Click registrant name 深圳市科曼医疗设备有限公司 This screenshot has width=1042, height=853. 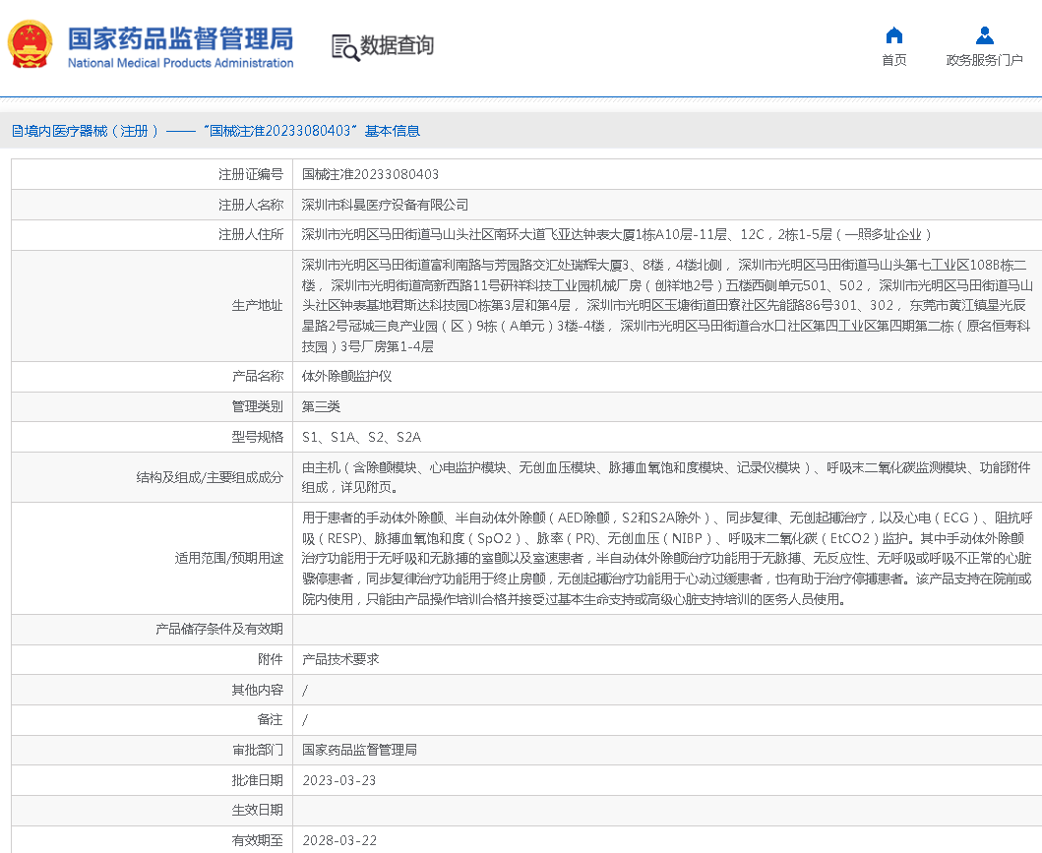[385, 205]
